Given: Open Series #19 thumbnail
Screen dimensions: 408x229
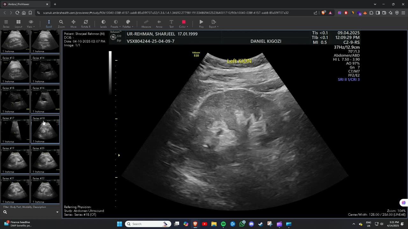Looking at the screenshot, I should click(x=15, y=160).
